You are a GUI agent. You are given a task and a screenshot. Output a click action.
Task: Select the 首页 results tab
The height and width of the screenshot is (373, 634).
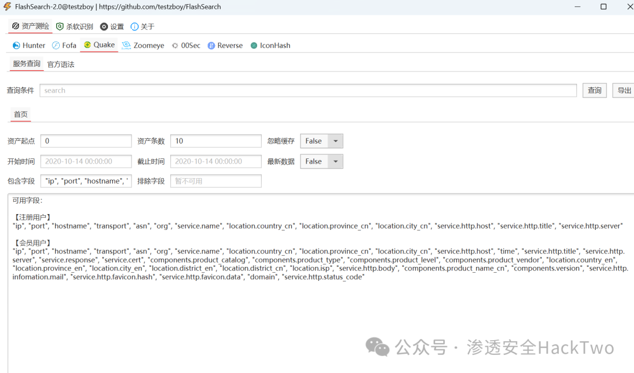(x=21, y=114)
